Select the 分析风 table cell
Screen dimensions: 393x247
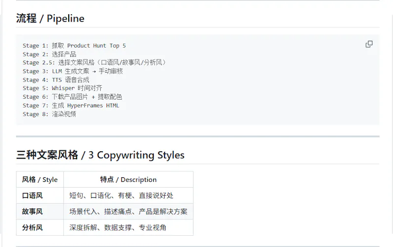(40, 227)
